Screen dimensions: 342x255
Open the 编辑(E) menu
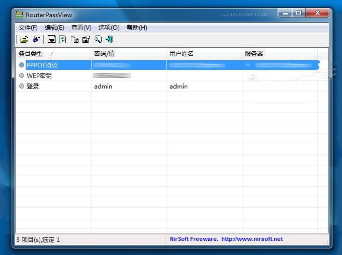pyautogui.click(x=54, y=28)
